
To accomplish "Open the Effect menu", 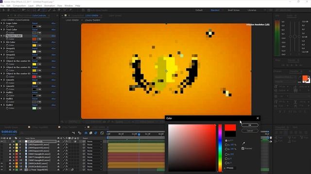I will (39, 6).
